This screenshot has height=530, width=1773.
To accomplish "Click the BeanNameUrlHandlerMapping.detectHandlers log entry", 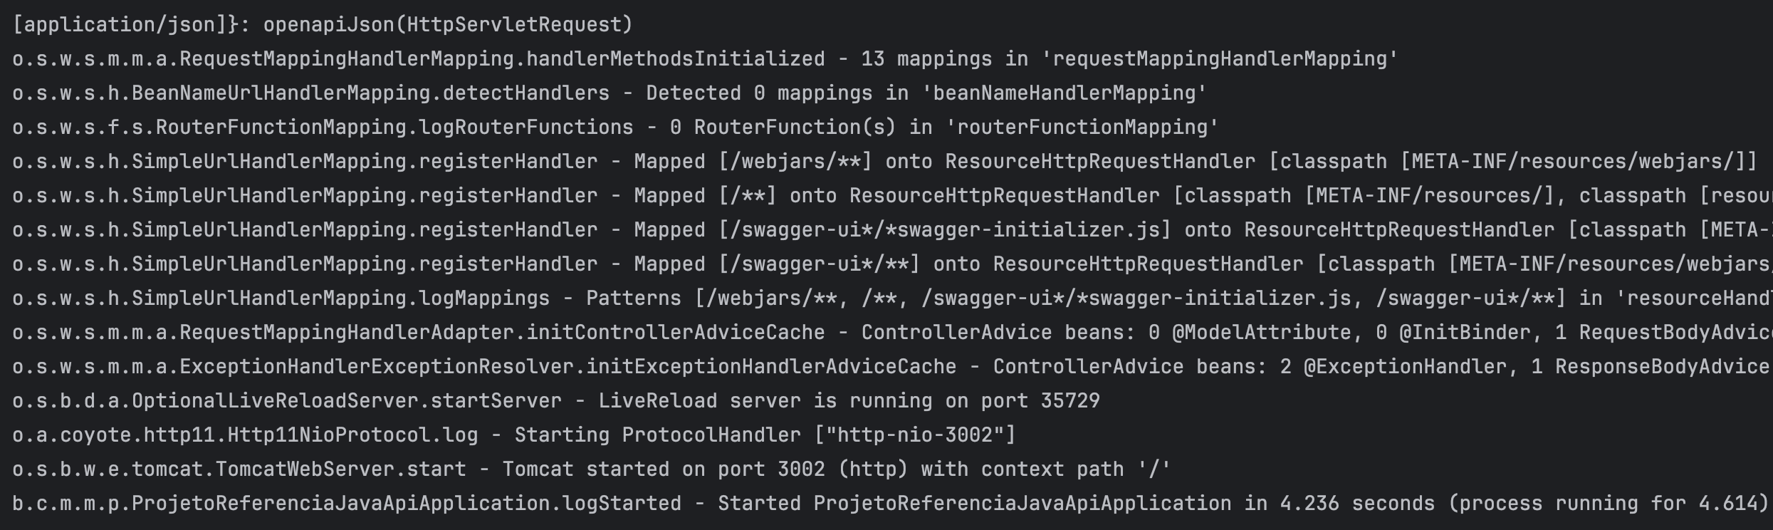I will pos(310,93).
